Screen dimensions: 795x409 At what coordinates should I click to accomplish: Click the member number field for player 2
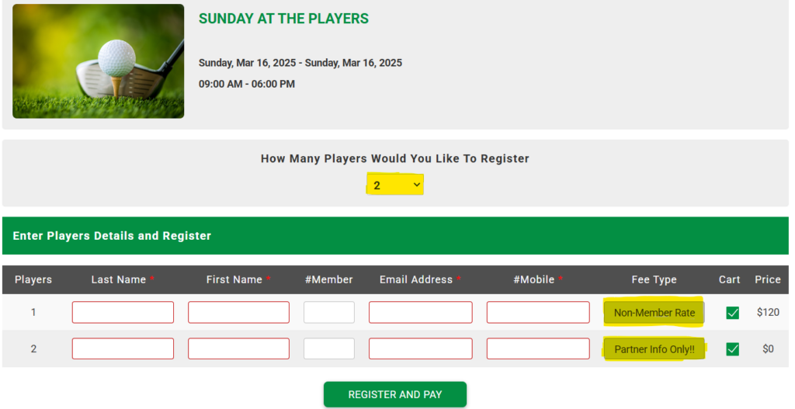point(328,349)
